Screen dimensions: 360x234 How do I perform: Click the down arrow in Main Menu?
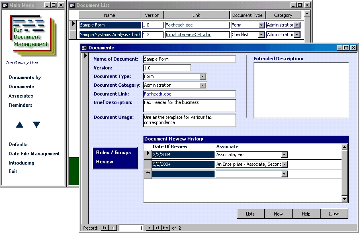37,125
